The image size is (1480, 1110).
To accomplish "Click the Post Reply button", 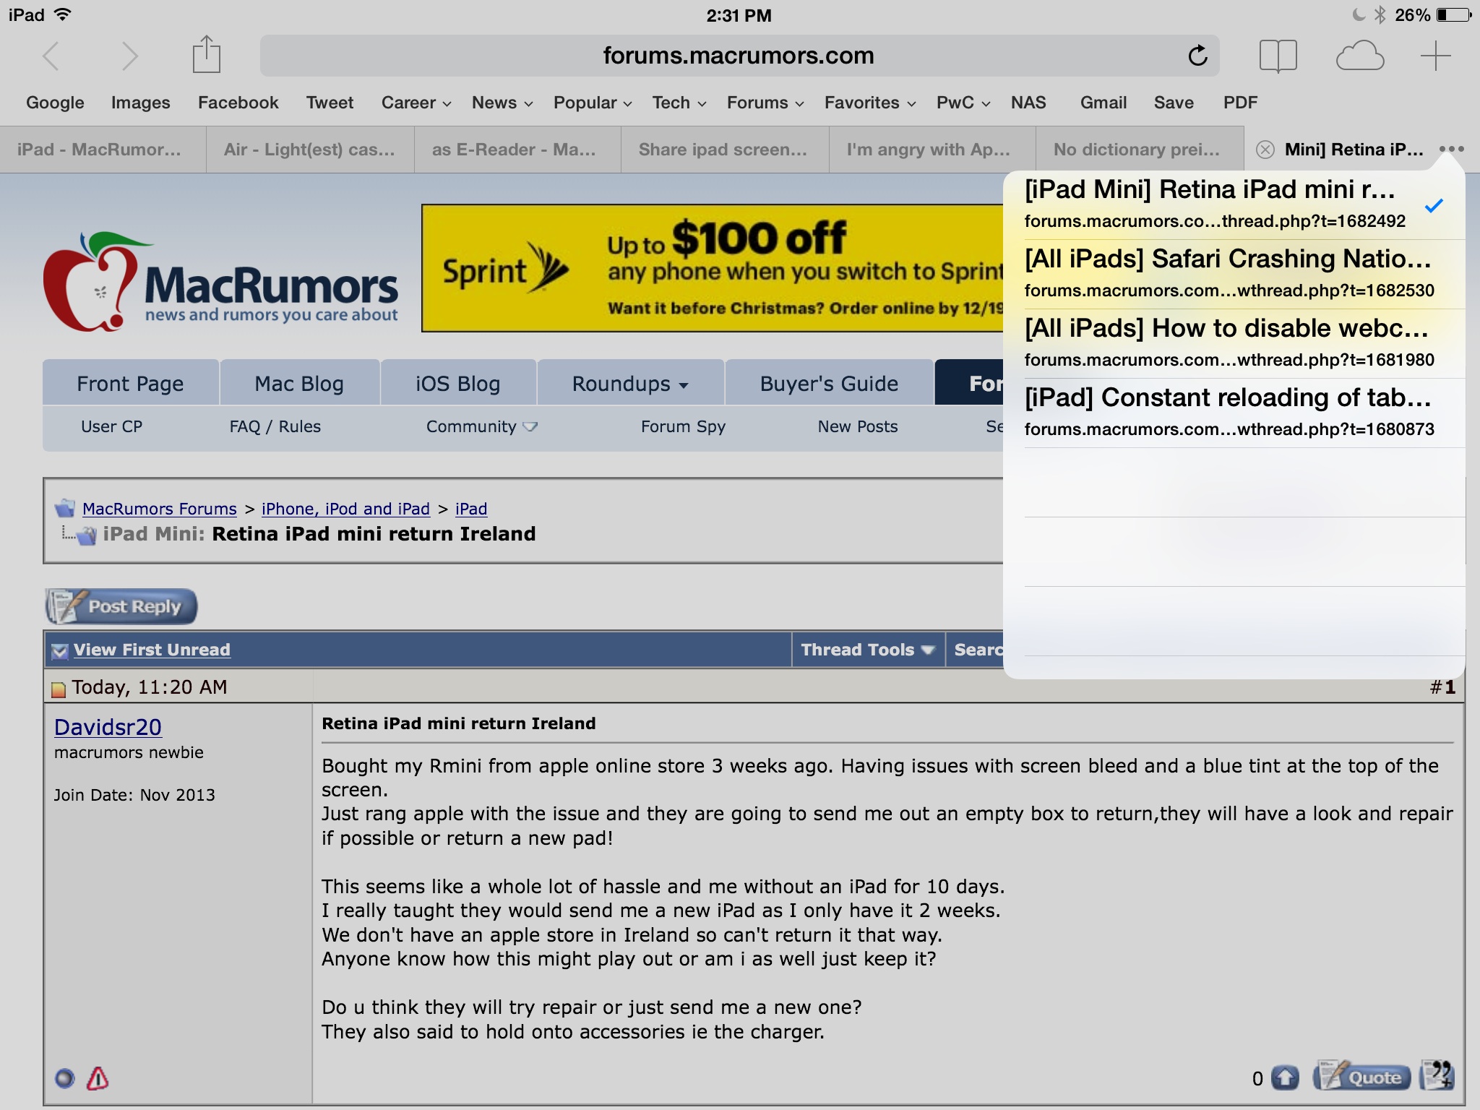I will (x=121, y=606).
